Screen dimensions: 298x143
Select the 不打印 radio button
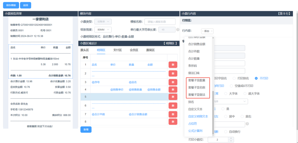point(256,78)
